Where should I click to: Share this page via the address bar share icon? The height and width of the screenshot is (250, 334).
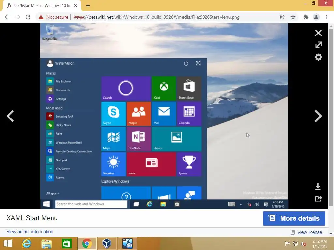[x=282, y=17]
